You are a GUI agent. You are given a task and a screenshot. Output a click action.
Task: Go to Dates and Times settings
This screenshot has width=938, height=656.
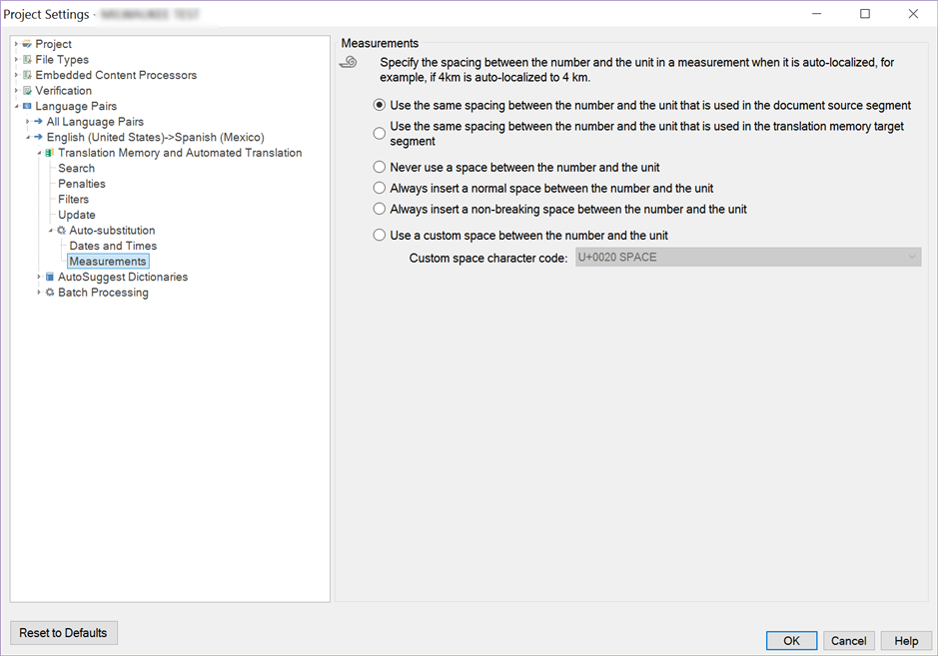pos(113,246)
